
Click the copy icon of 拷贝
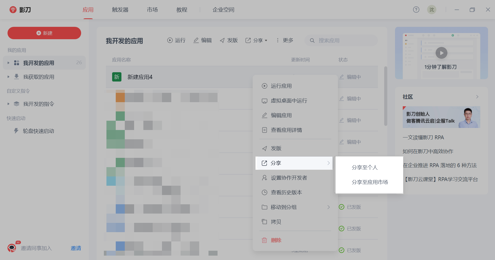(x=264, y=222)
